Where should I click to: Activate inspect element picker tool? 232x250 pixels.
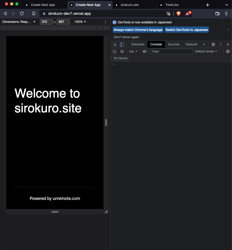pos(115,44)
